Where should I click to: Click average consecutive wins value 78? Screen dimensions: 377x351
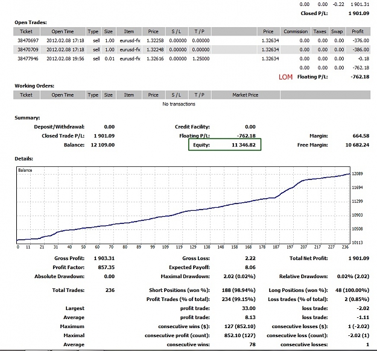coord(253,345)
